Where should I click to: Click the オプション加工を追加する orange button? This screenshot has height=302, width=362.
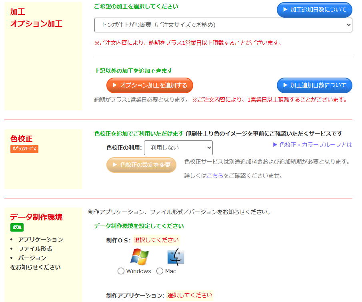pyautogui.click(x=150, y=85)
